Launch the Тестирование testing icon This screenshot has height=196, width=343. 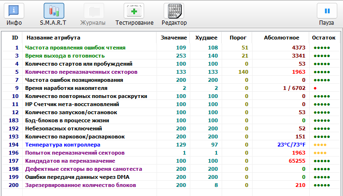(134, 11)
